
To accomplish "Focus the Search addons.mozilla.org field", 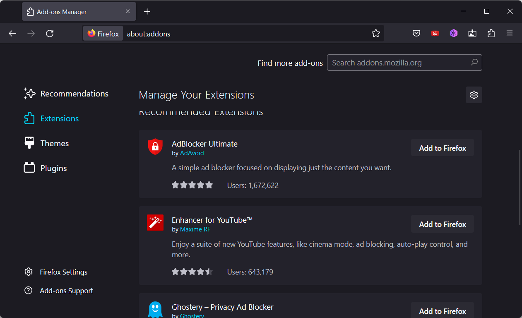I will pyautogui.click(x=404, y=63).
